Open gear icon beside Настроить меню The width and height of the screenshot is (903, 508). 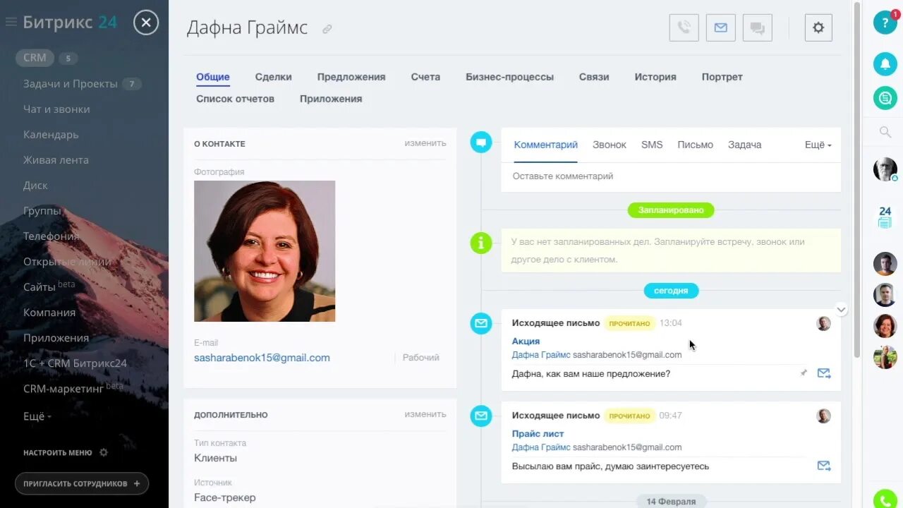click(104, 452)
